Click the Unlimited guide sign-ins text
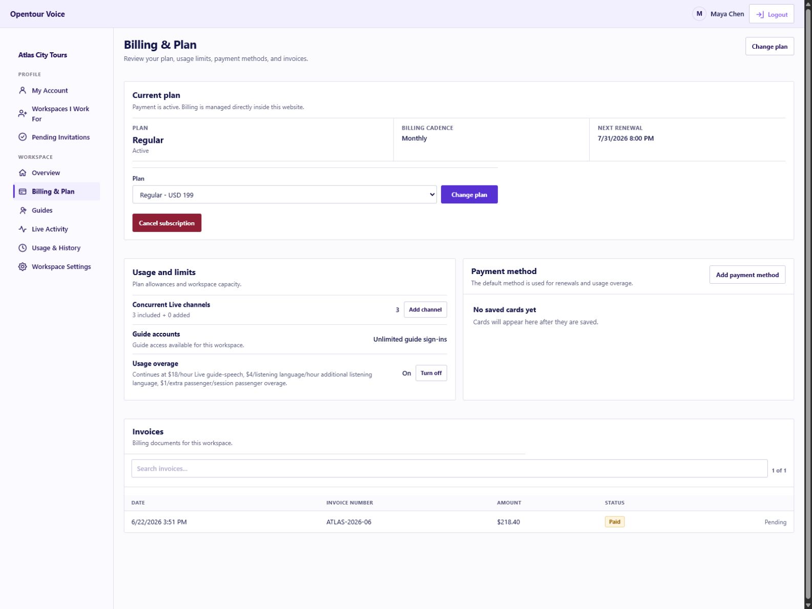This screenshot has width=812, height=609. tap(410, 340)
